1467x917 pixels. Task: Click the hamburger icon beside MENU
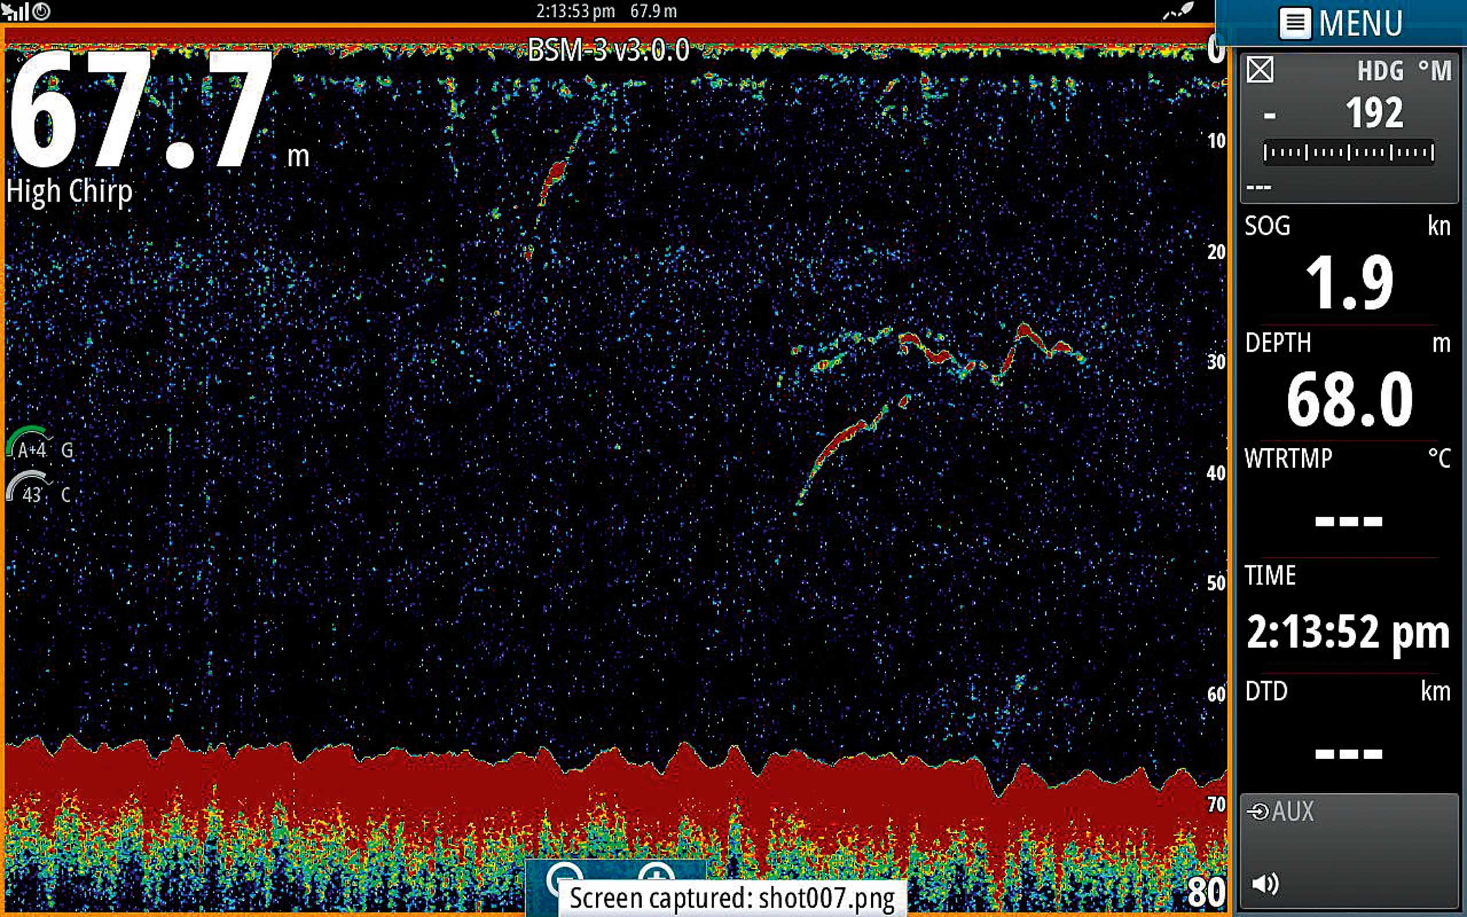pyautogui.click(x=1294, y=23)
